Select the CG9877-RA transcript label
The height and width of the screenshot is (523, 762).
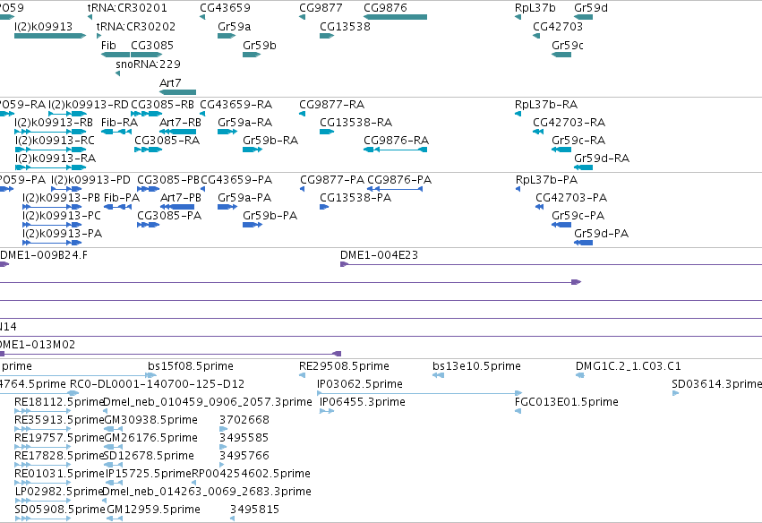point(331,105)
